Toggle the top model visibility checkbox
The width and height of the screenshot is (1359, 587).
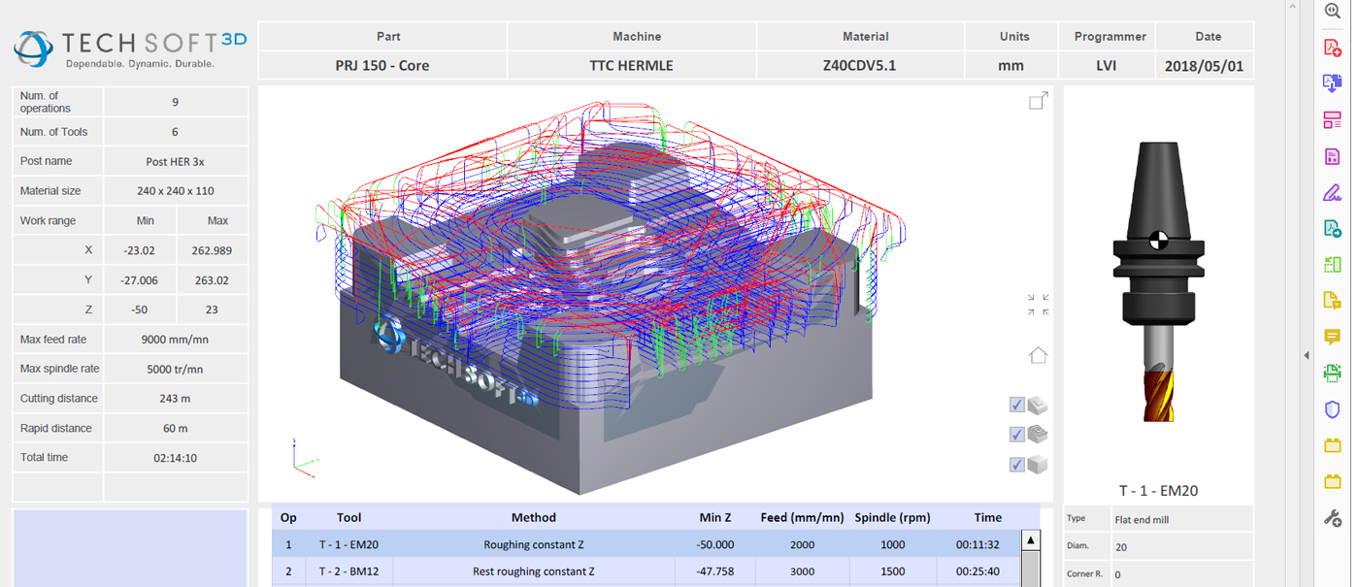(1017, 405)
